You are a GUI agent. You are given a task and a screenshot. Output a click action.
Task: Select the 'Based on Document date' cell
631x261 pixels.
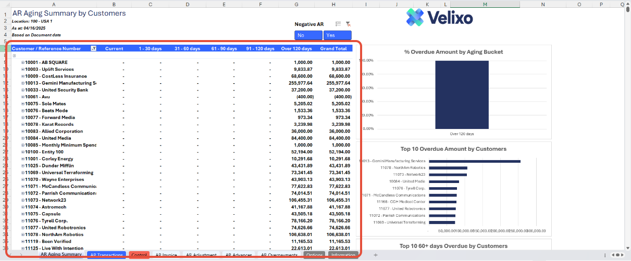36,35
